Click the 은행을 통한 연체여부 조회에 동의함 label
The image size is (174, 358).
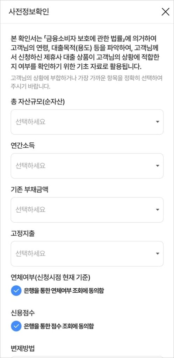click(64, 291)
